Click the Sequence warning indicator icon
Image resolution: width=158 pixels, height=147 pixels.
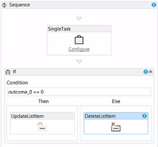[154, 5]
